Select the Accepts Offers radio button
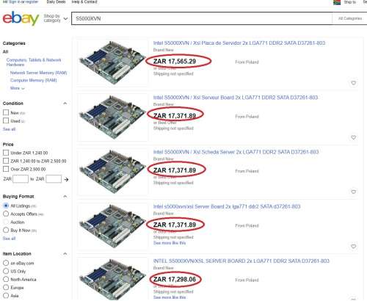This screenshot has height=301, width=367. pyautogui.click(x=6, y=214)
